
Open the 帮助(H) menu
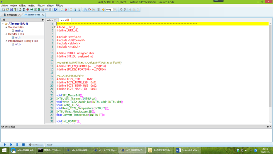pyautogui.click(x=59, y=6)
